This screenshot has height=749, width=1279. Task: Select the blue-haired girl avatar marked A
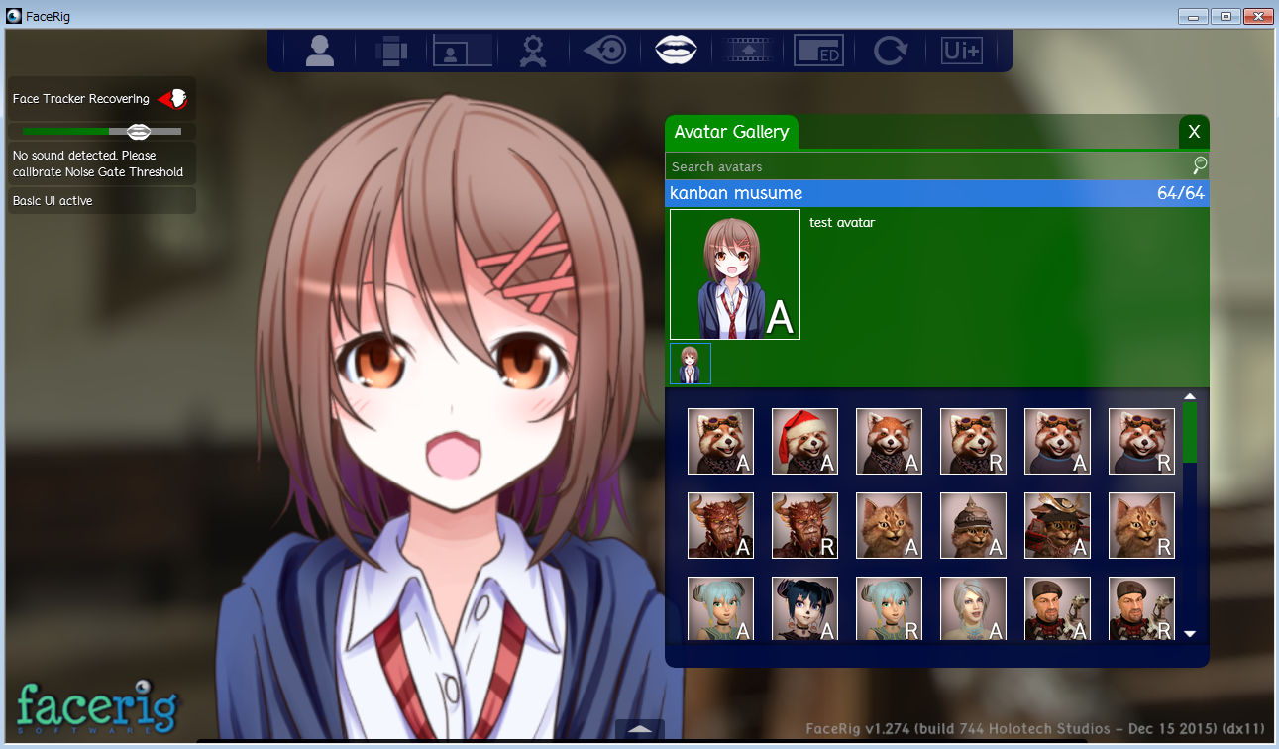720,608
